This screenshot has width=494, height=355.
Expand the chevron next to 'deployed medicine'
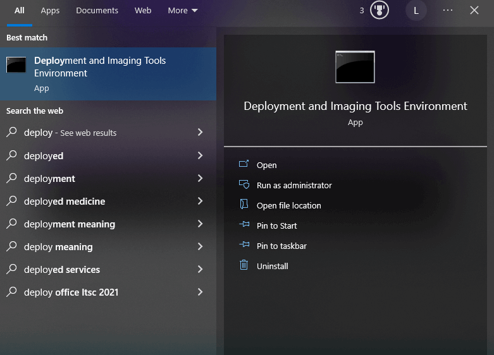coord(200,201)
